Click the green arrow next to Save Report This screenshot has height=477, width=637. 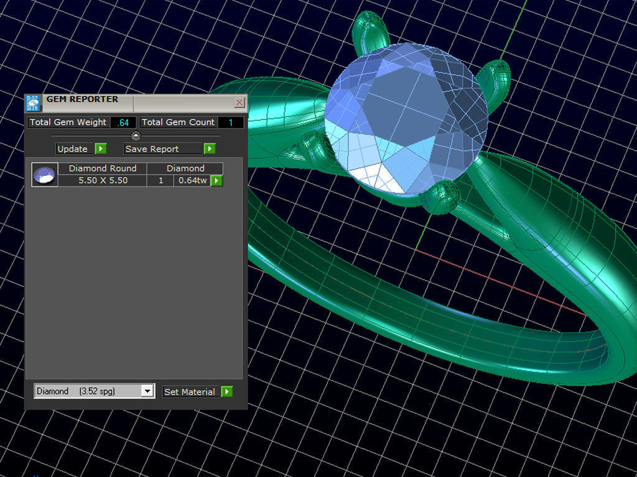(210, 148)
